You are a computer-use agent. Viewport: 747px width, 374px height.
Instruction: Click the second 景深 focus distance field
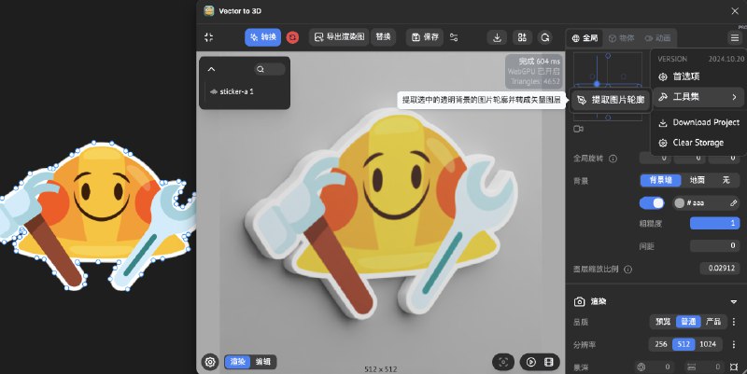705,367
